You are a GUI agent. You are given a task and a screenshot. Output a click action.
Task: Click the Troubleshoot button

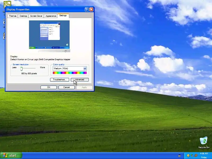click(x=59, y=80)
